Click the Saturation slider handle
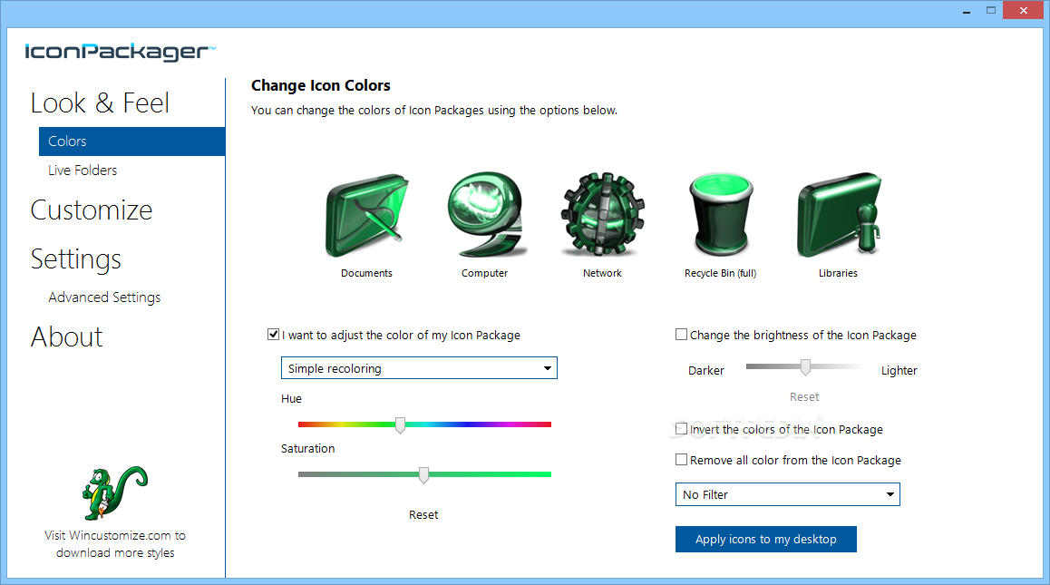This screenshot has height=585, width=1050. point(423,475)
